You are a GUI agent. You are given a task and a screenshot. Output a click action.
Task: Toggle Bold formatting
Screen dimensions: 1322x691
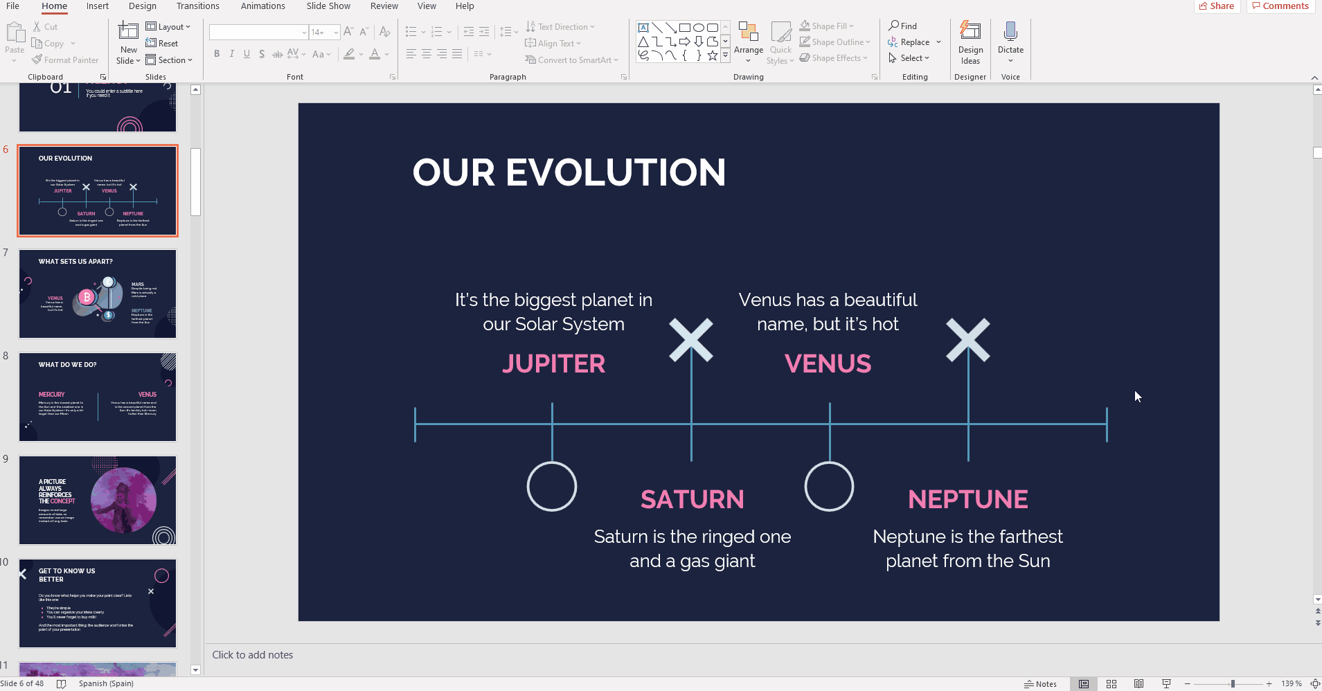217,54
